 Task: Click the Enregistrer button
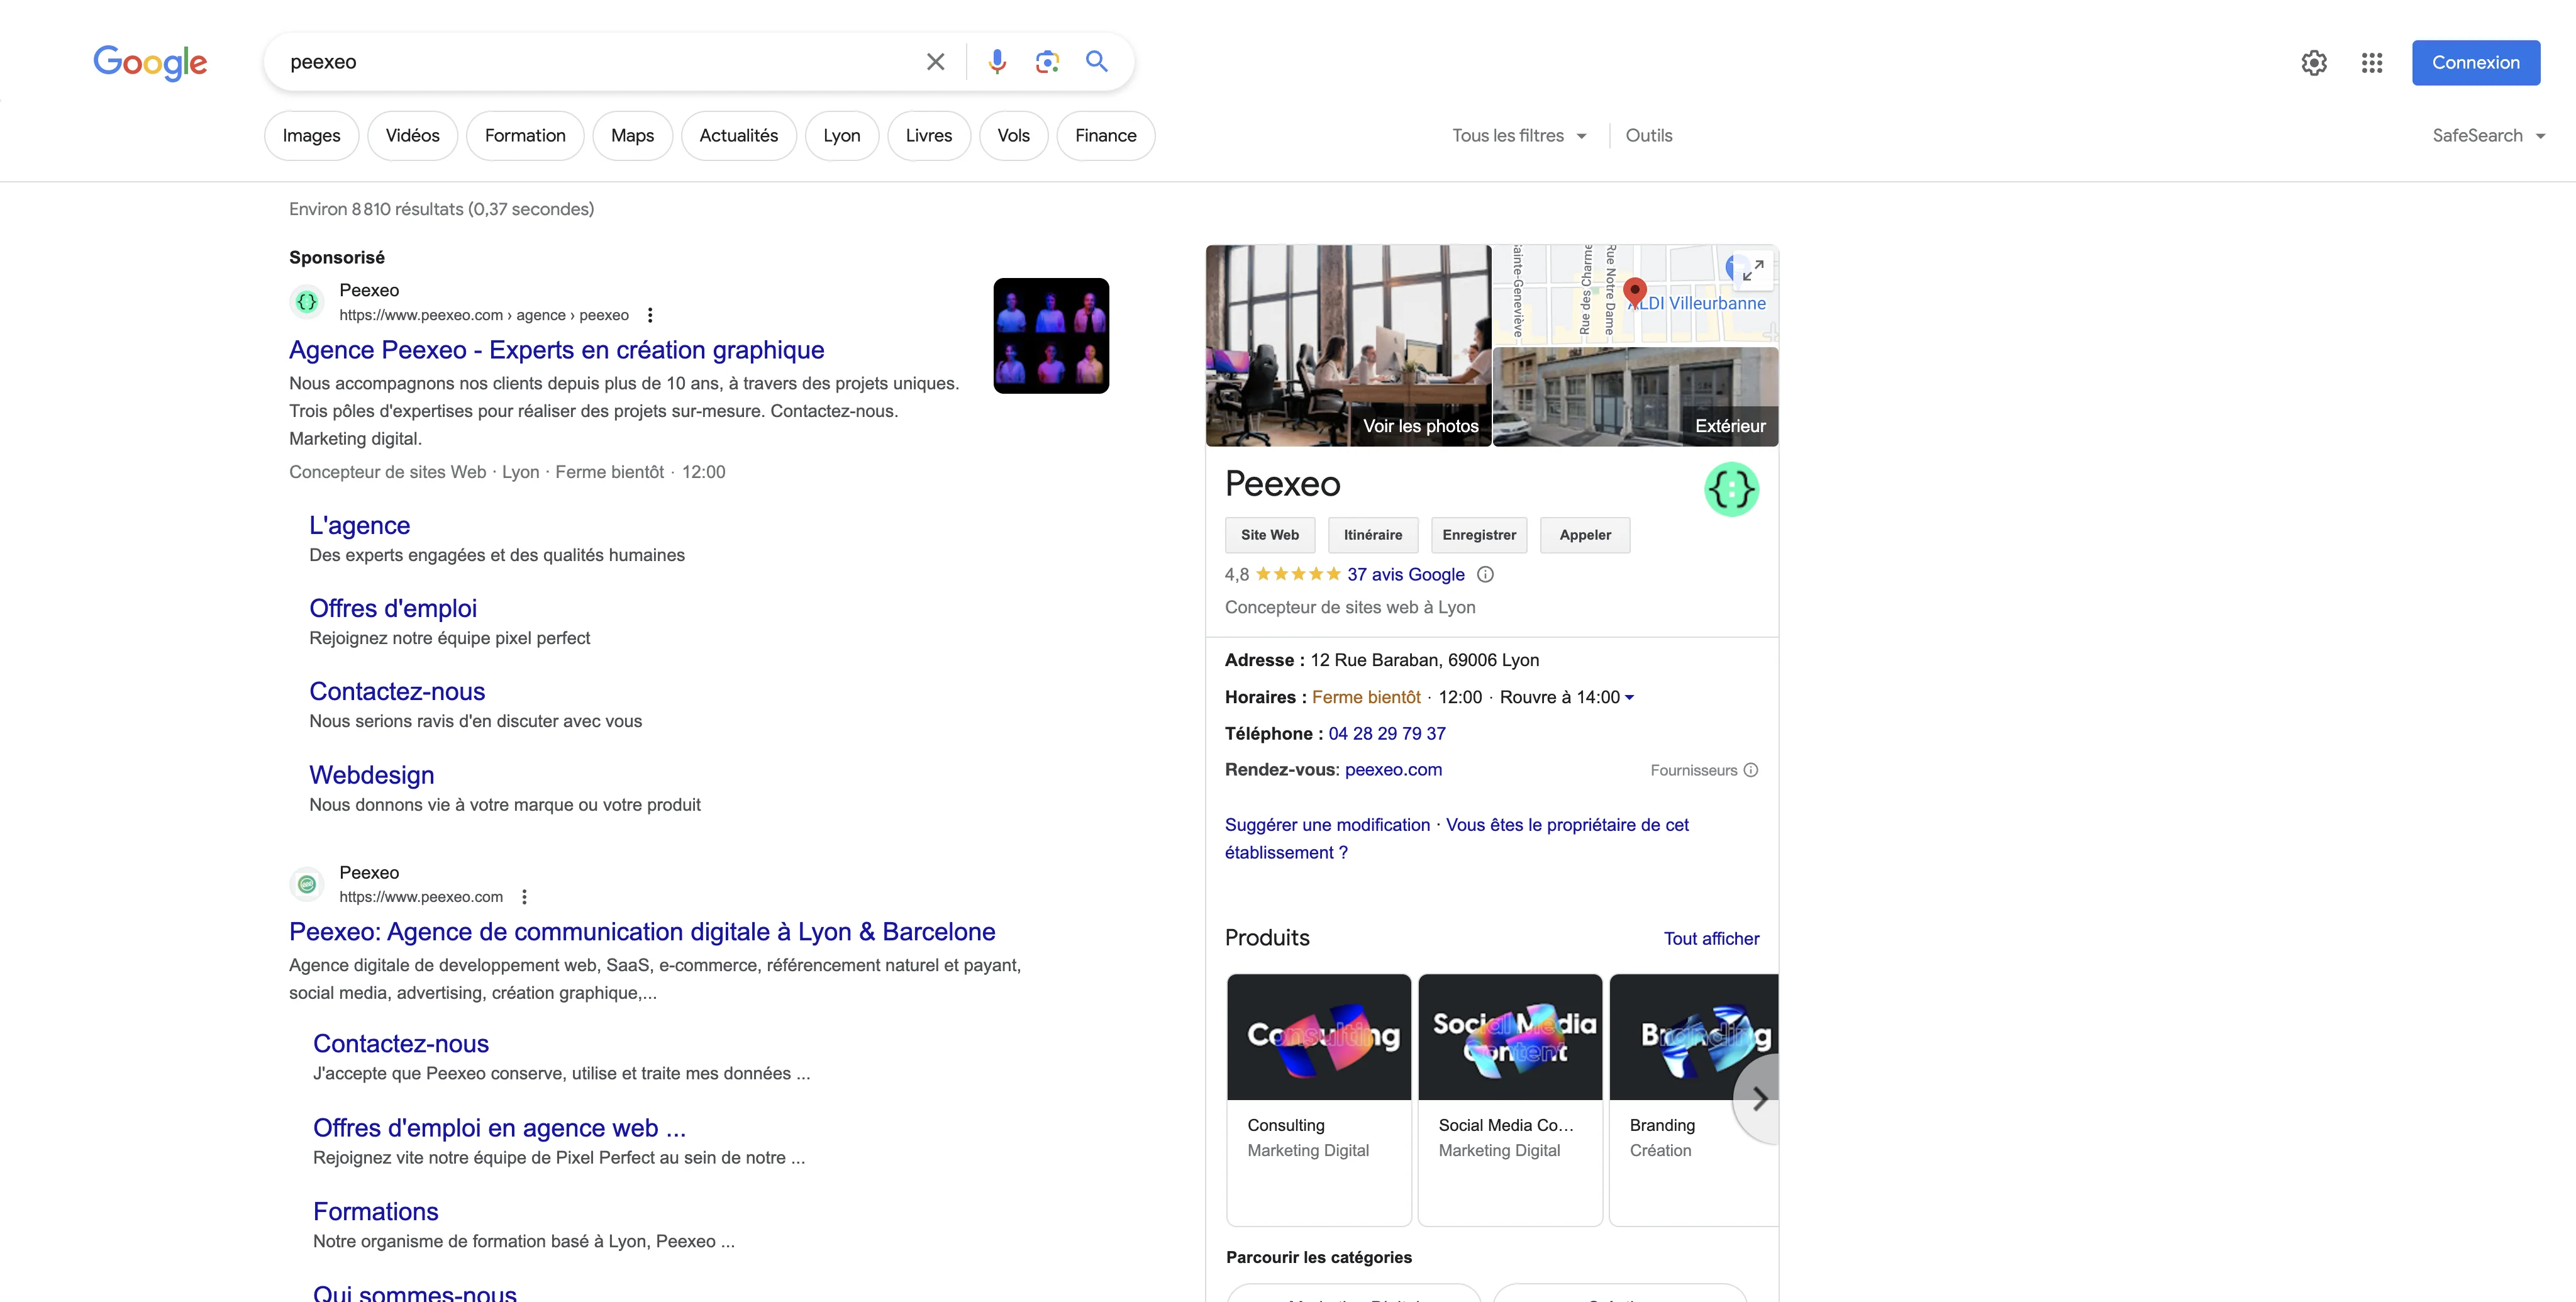pos(1479,535)
